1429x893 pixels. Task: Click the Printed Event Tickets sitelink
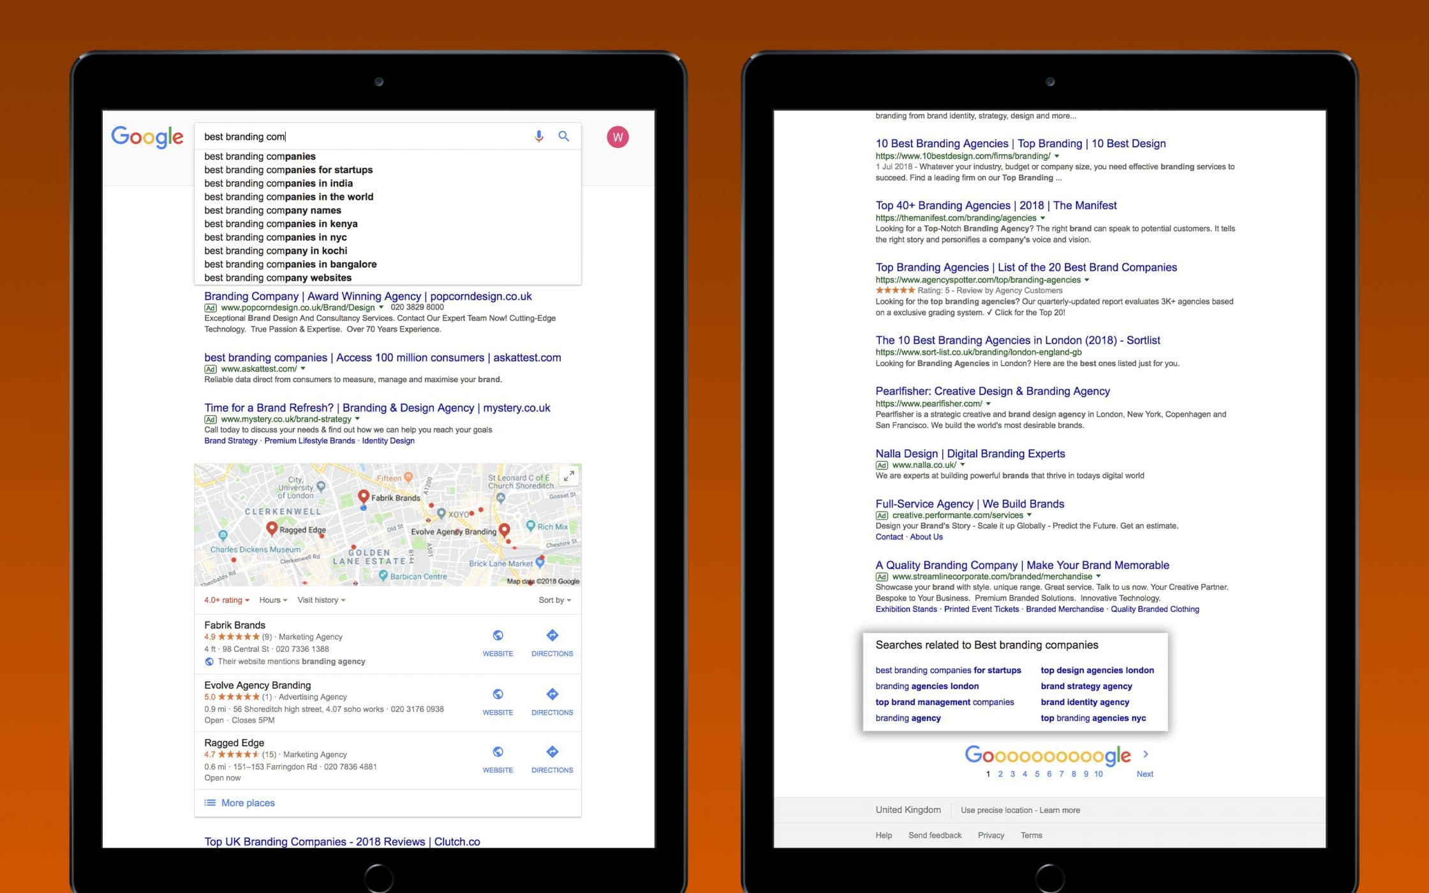[x=981, y=609]
